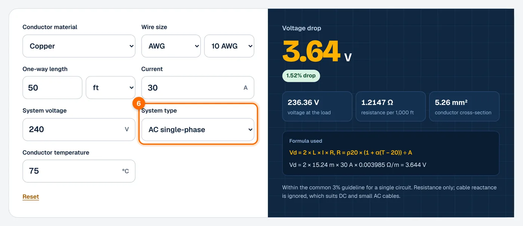
Task: Click the One-way length input field
Action: click(x=52, y=88)
